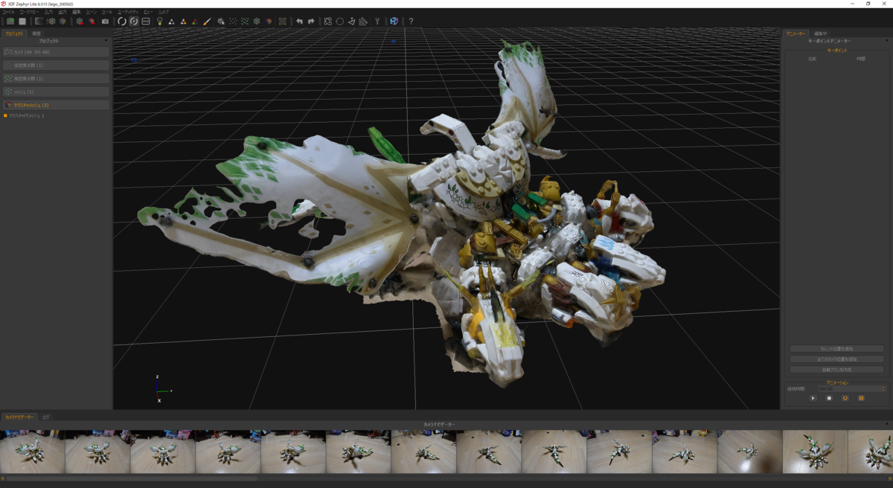
Task: Toggle the bounding box icon in toolbar
Action: coord(283,22)
